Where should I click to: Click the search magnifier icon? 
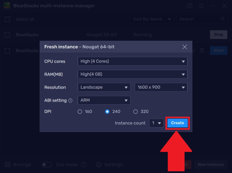pyautogui.click(x=223, y=19)
